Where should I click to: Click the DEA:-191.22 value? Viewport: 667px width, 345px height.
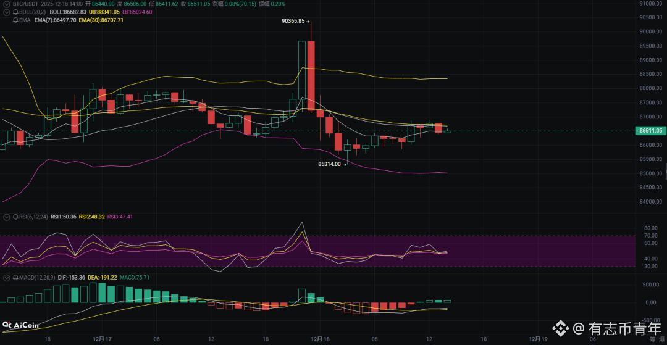coord(102,278)
